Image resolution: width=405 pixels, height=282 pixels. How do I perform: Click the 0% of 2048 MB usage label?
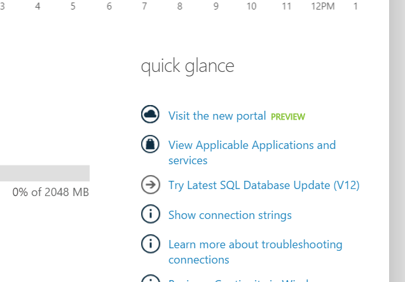51,192
